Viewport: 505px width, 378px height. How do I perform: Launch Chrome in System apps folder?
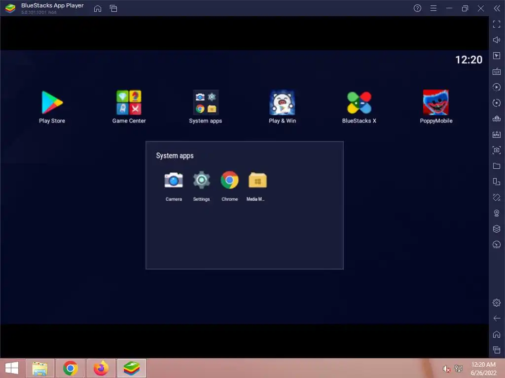coord(230,180)
